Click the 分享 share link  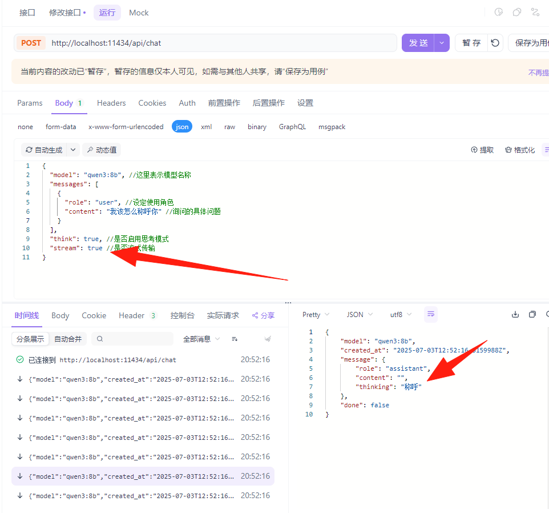point(263,315)
